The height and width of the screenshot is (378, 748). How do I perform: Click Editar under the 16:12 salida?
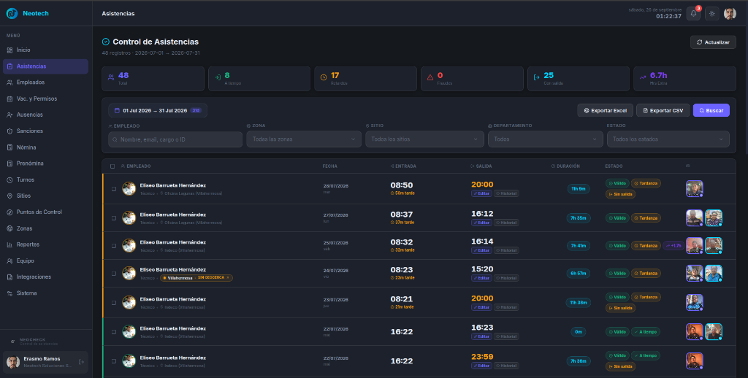coord(481,223)
